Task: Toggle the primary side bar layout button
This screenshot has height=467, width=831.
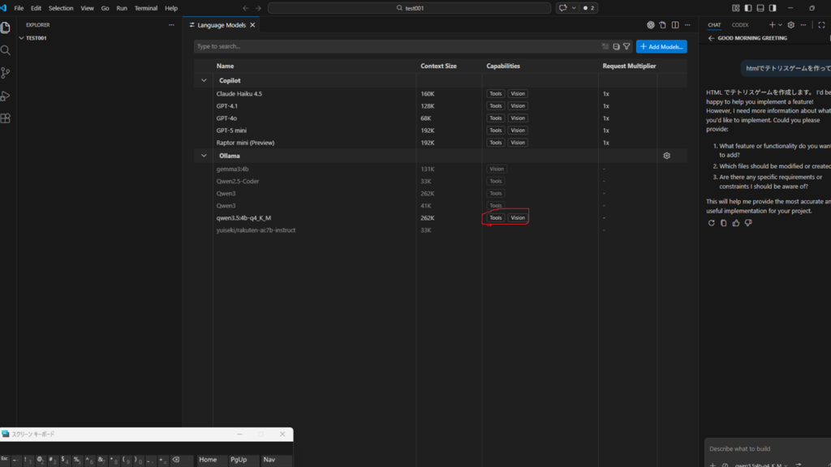Action: click(747, 8)
